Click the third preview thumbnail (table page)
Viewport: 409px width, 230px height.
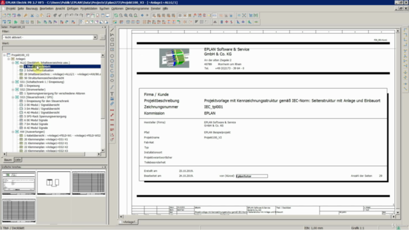point(89,183)
